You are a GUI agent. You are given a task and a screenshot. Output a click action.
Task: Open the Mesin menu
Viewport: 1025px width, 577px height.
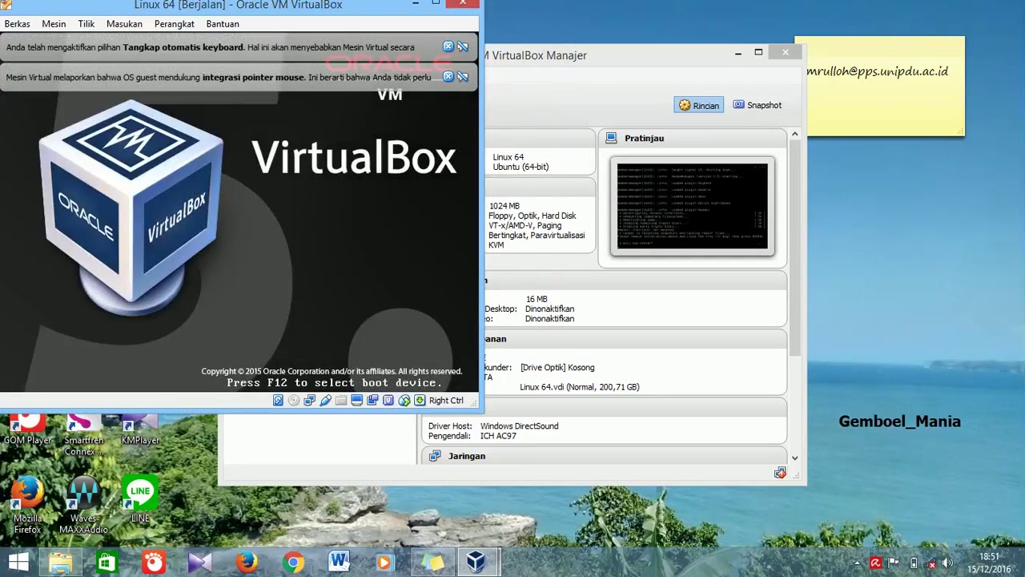pos(54,24)
